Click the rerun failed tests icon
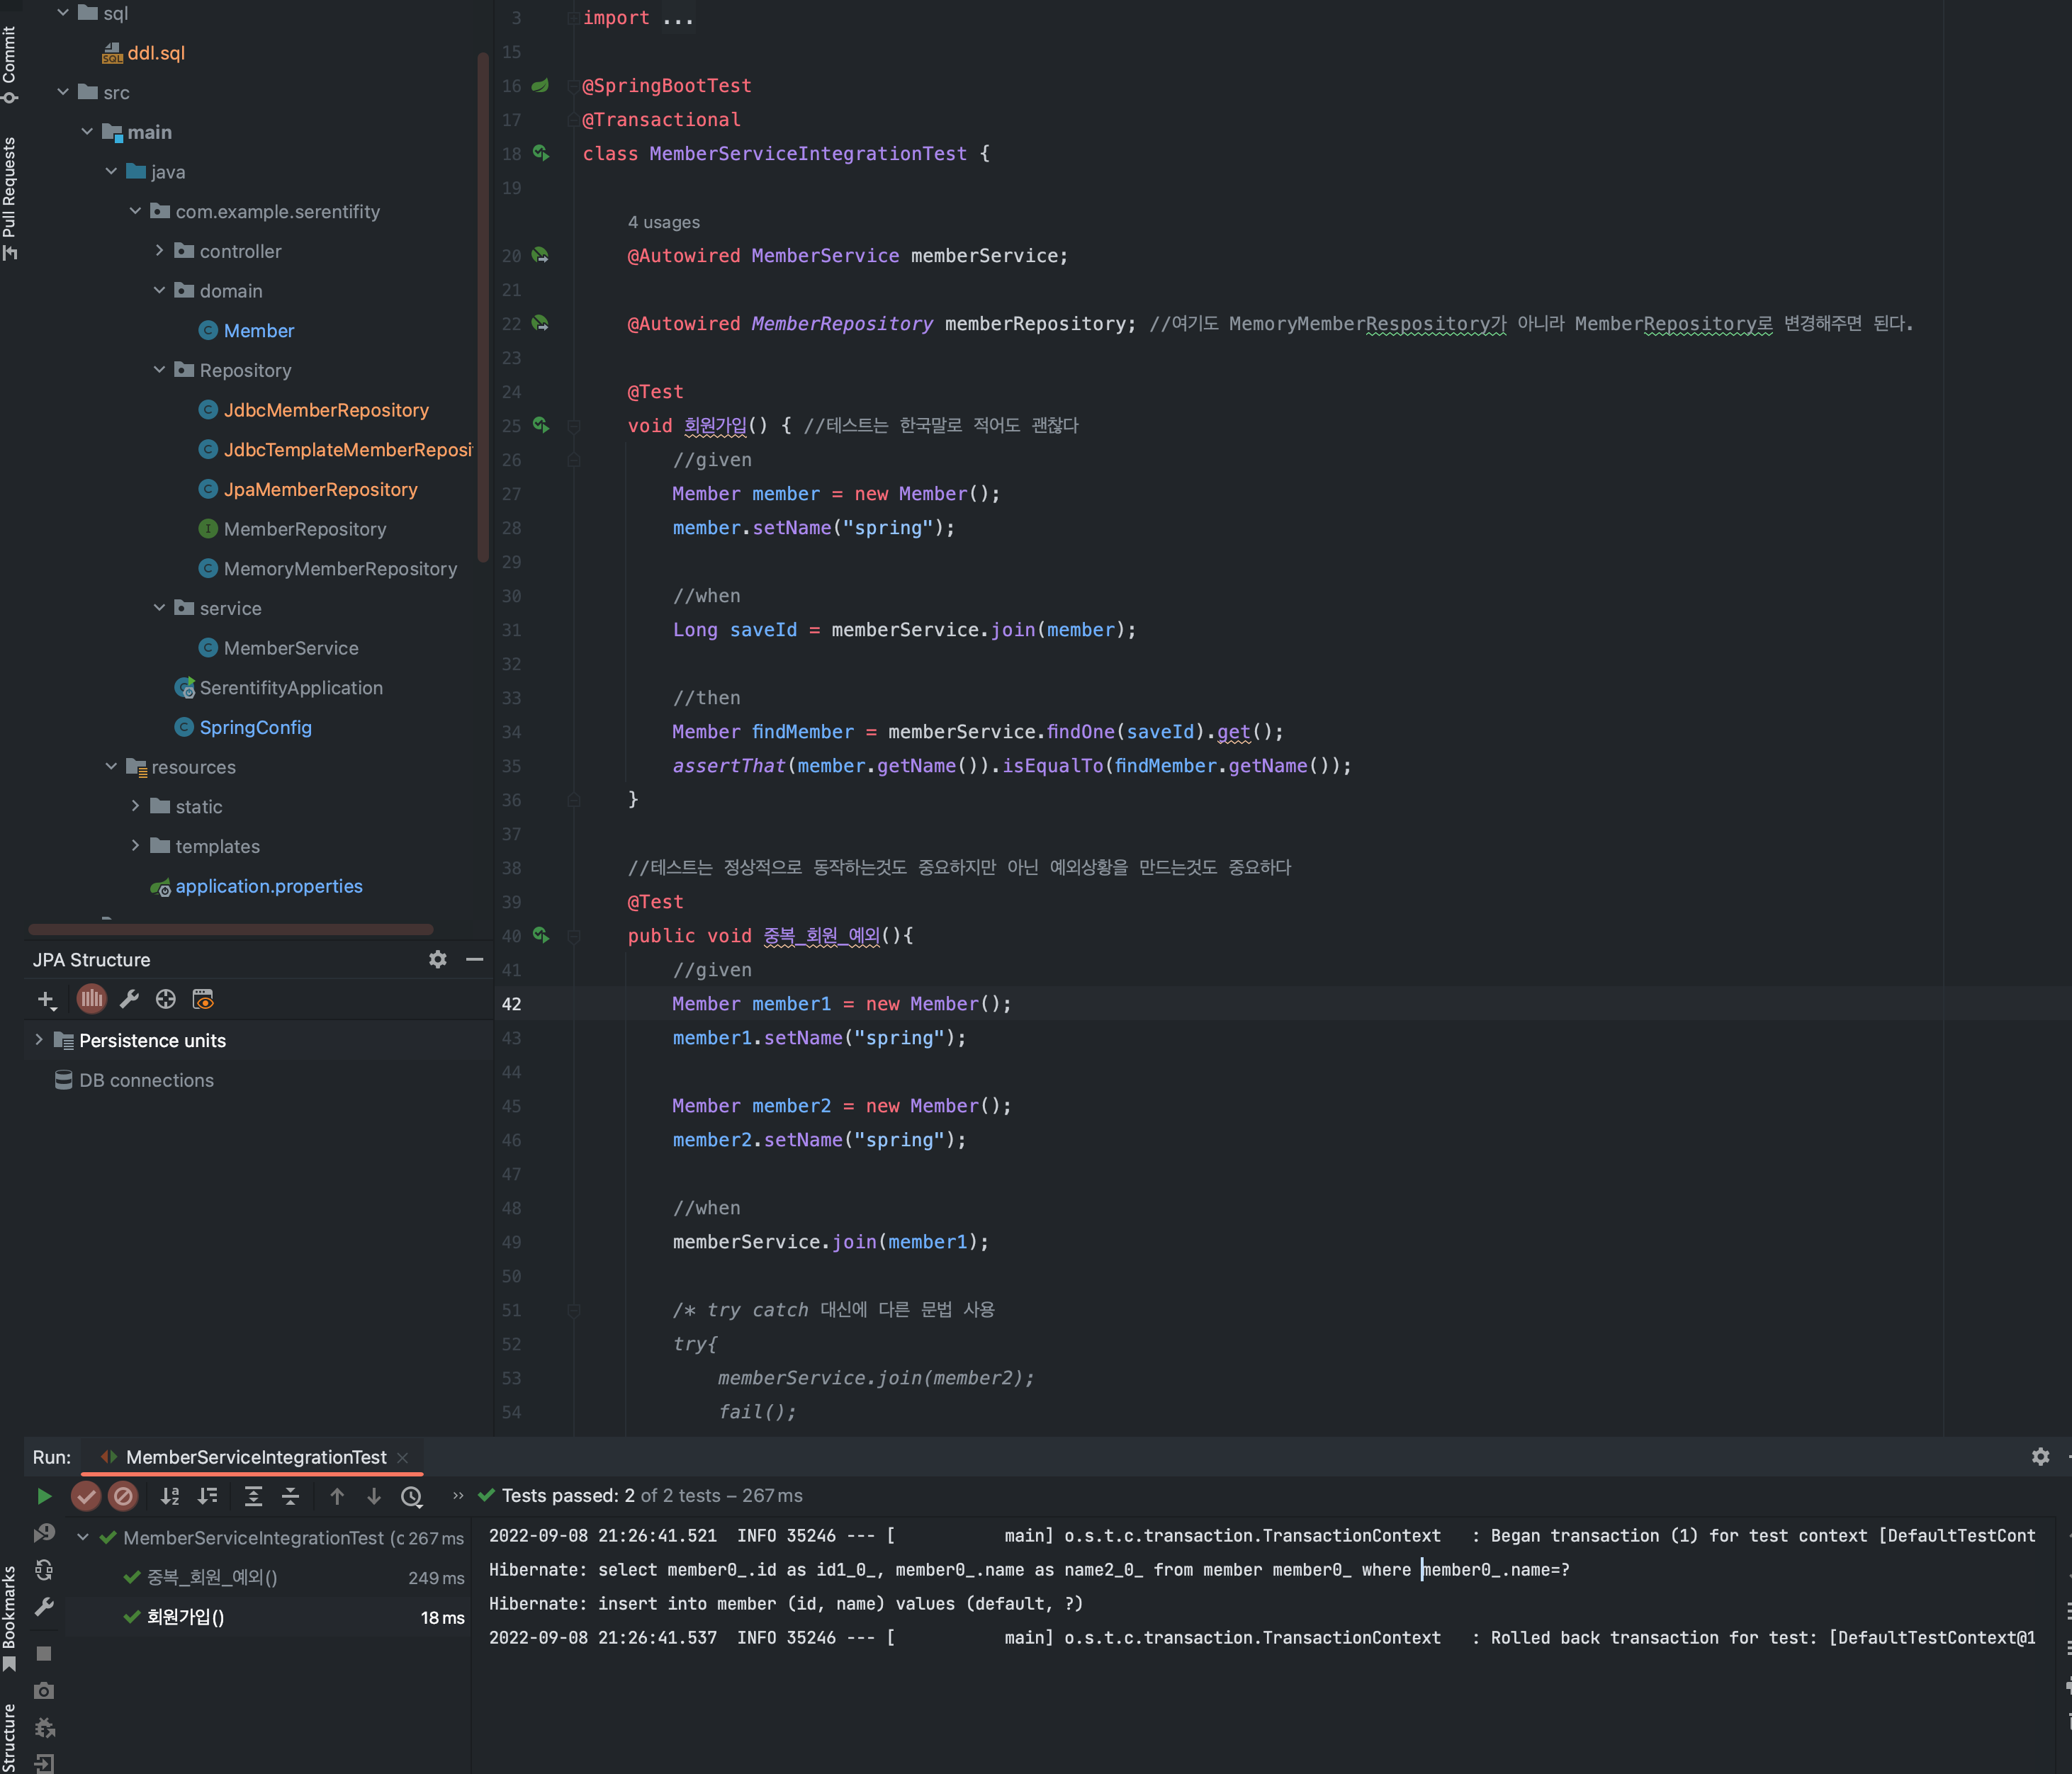This screenshot has height=1774, width=2072. (x=44, y=1533)
